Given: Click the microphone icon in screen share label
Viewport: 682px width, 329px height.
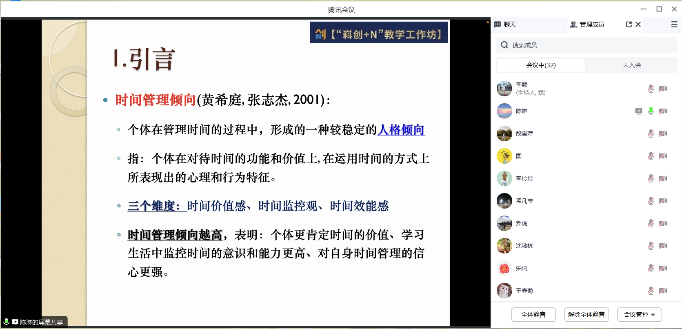Looking at the screenshot, I should click(x=7, y=322).
